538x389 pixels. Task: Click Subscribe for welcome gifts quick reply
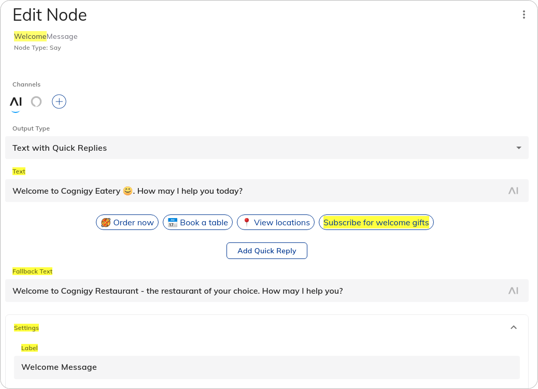click(376, 223)
